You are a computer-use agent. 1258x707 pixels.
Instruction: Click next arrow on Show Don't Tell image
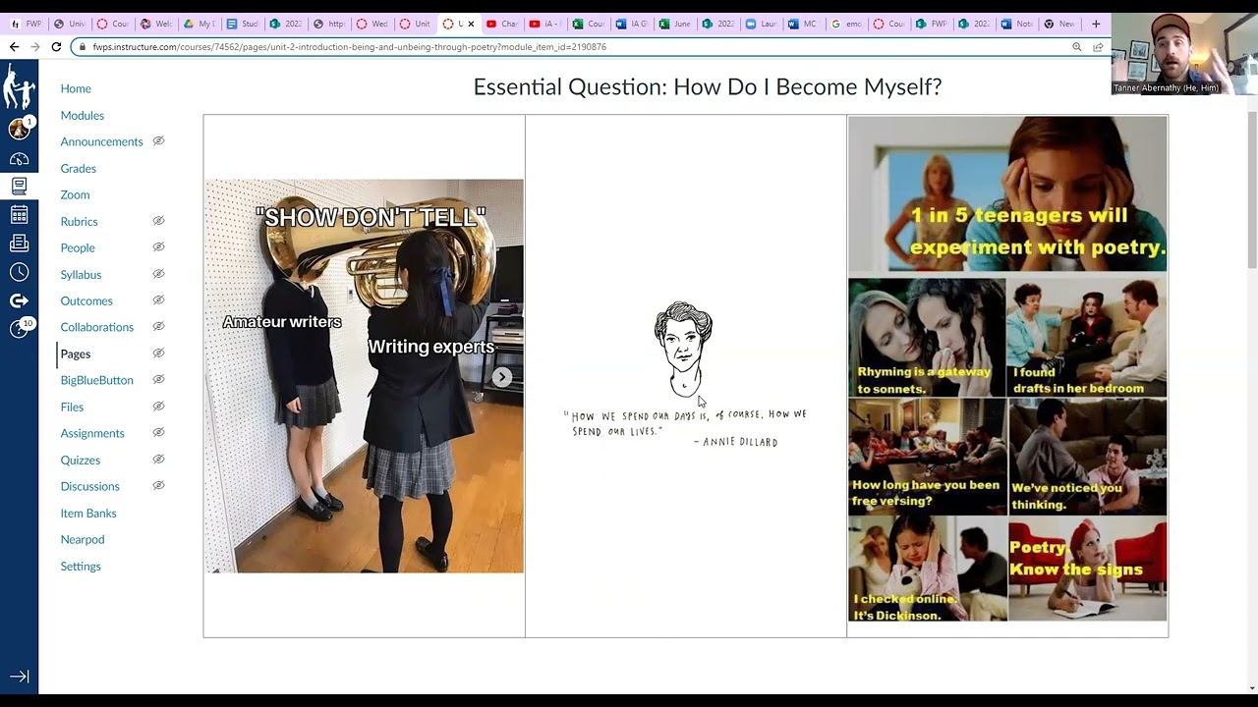coord(502,377)
